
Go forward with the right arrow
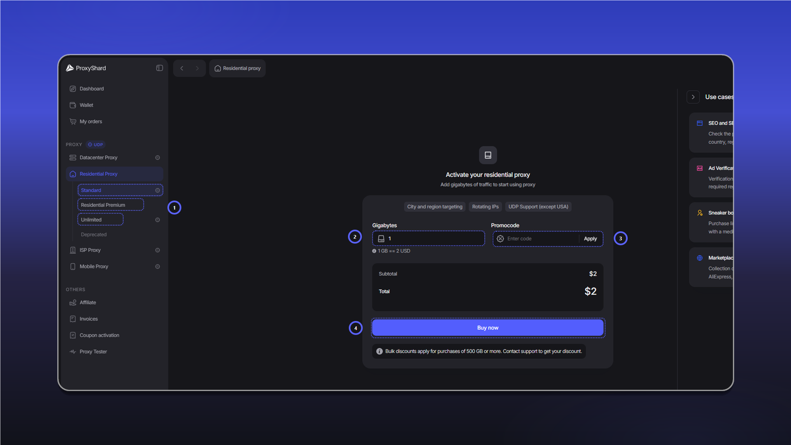tap(197, 68)
